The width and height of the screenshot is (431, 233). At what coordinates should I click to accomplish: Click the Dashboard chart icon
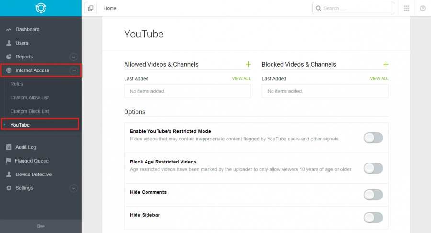[x=9, y=29]
